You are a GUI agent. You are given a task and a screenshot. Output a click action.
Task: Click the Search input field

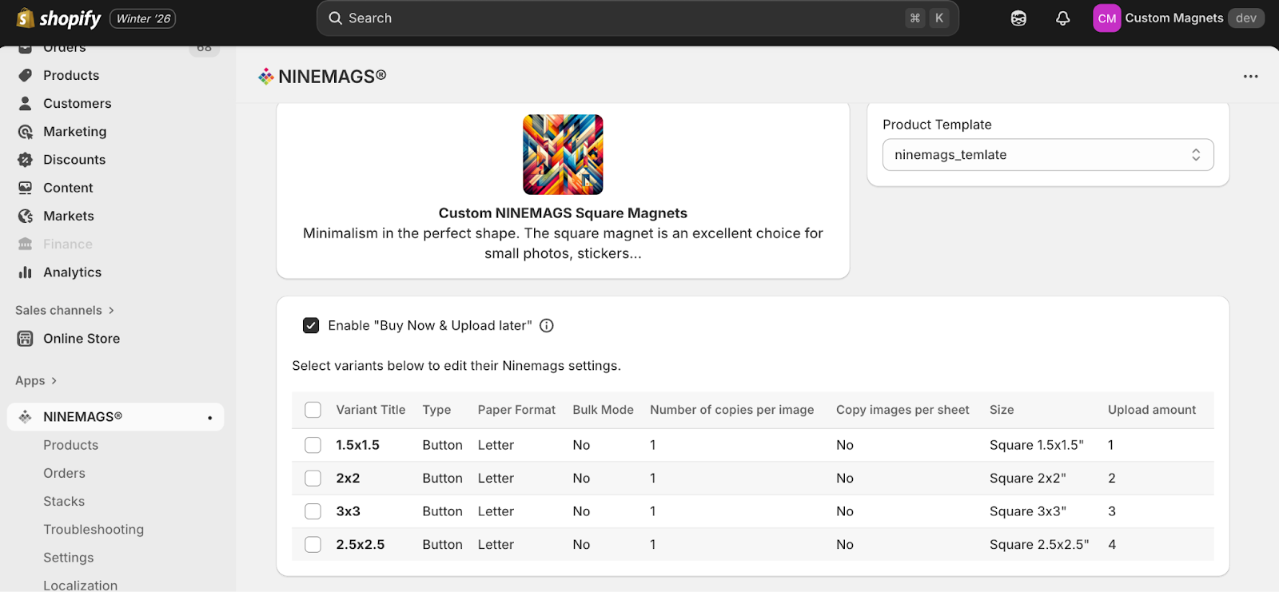point(638,18)
